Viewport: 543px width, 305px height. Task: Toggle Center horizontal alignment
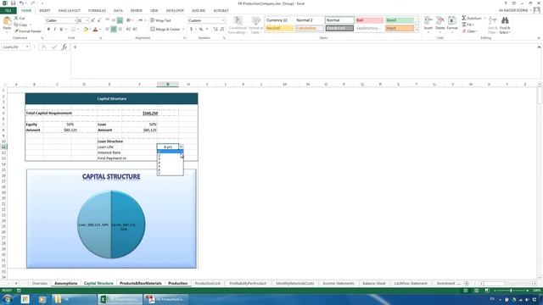[114, 30]
